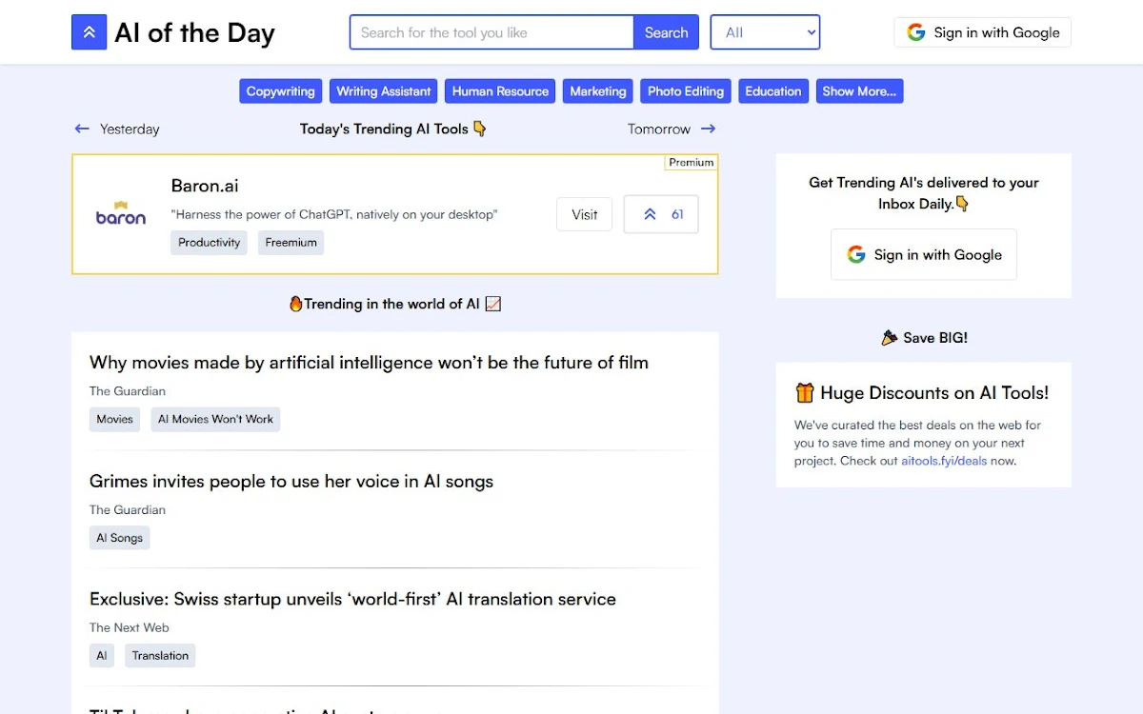The width and height of the screenshot is (1143, 714).
Task: Expand categories with Show More
Action: point(859,91)
